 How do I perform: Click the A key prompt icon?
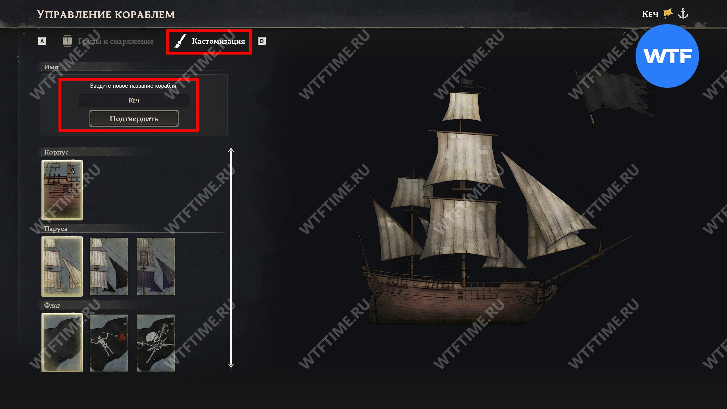click(x=42, y=41)
